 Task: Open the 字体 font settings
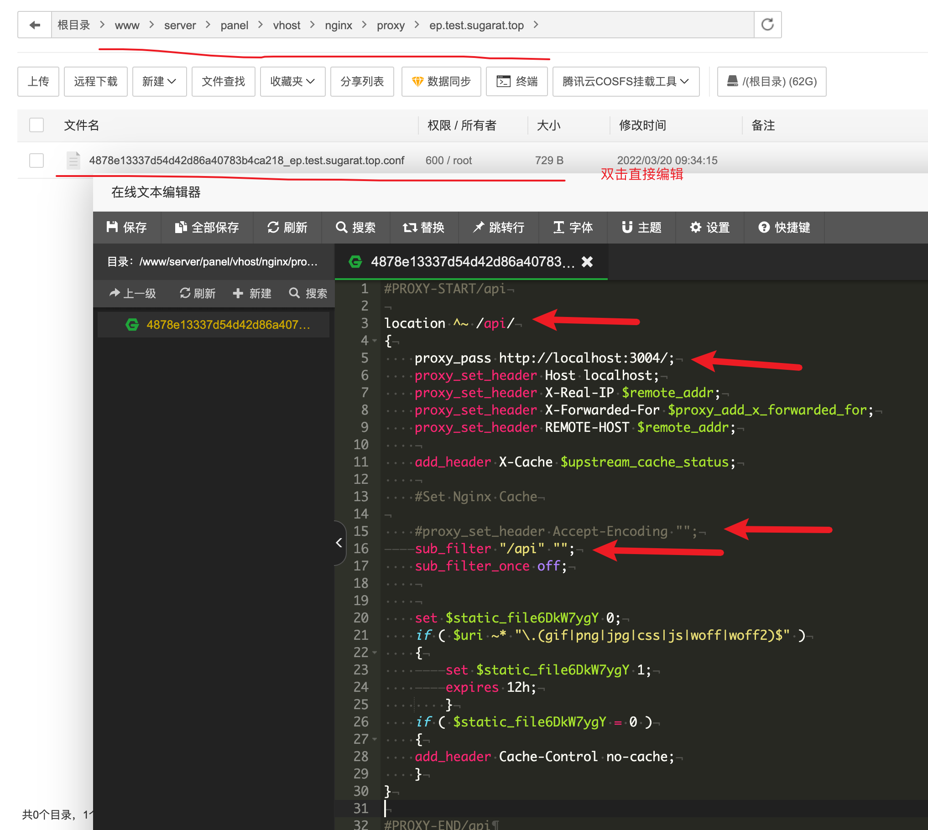(573, 227)
